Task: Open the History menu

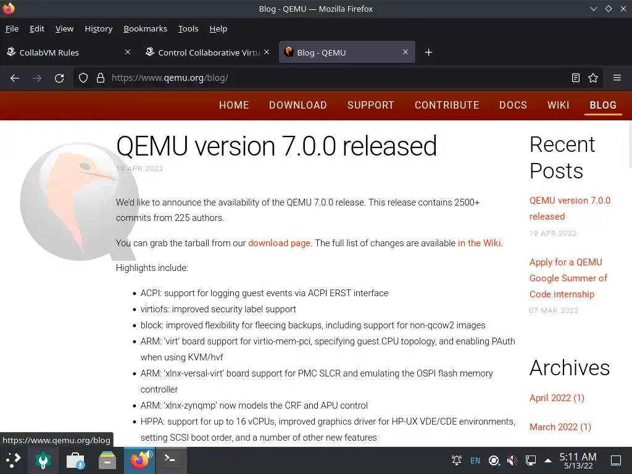Action: pyautogui.click(x=98, y=28)
